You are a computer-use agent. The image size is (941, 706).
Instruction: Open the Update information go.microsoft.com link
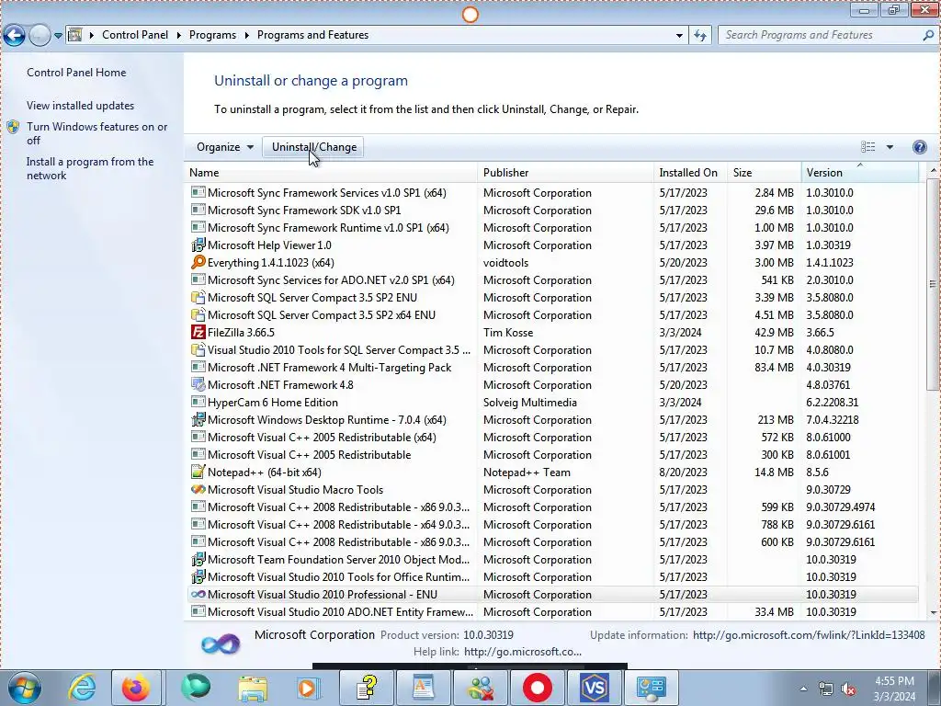pos(809,635)
